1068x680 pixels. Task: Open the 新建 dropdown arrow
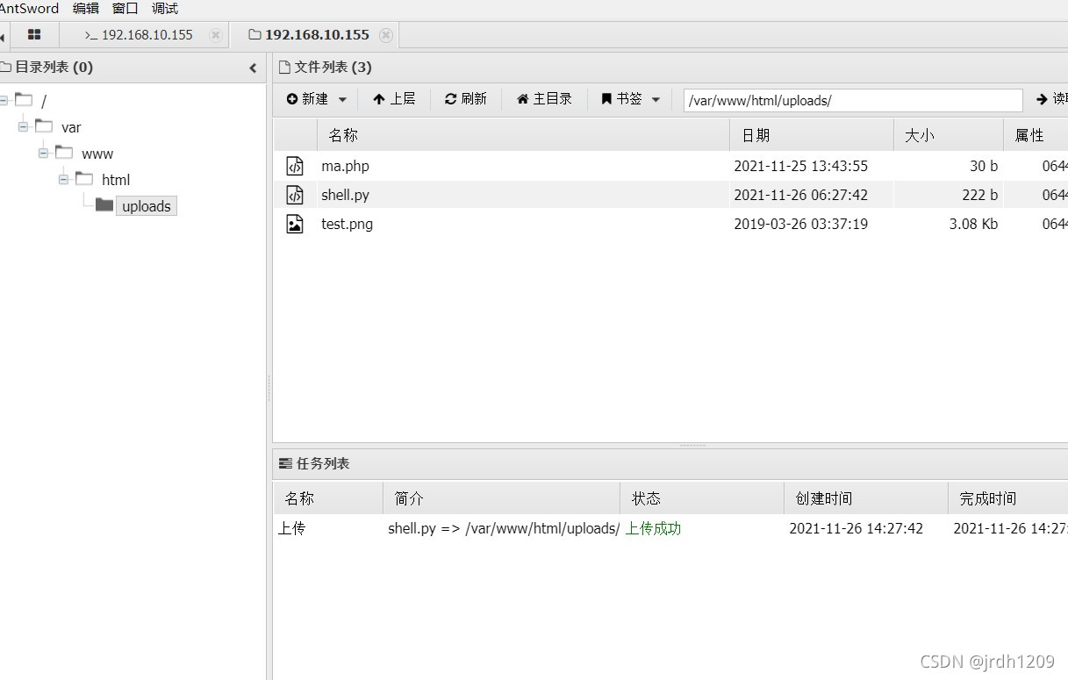click(x=342, y=100)
